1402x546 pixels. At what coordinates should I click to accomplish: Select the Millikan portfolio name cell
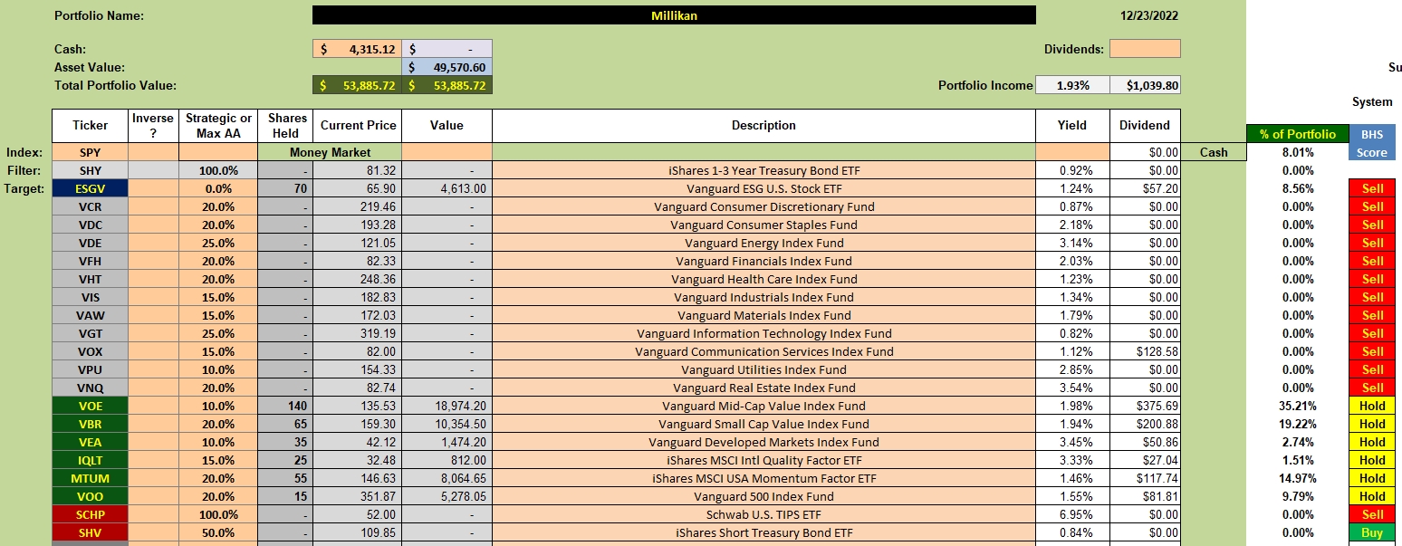(674, 15)
